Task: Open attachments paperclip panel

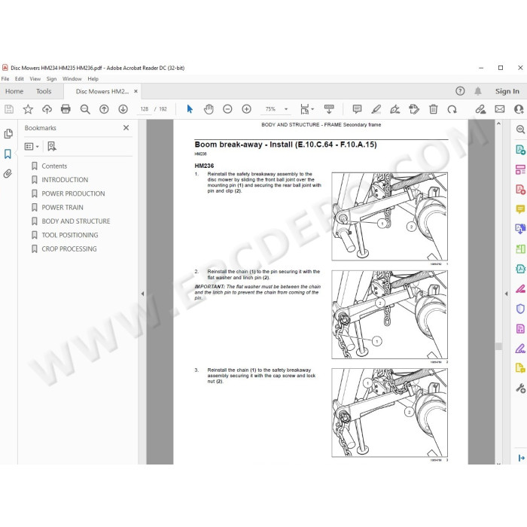Action: pos(8,173)
